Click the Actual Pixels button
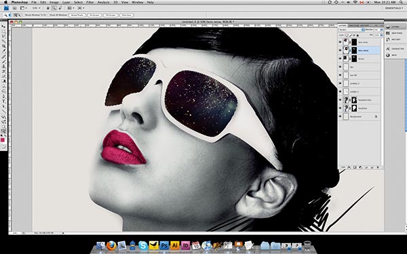407x254 pixels. (77, 15)
